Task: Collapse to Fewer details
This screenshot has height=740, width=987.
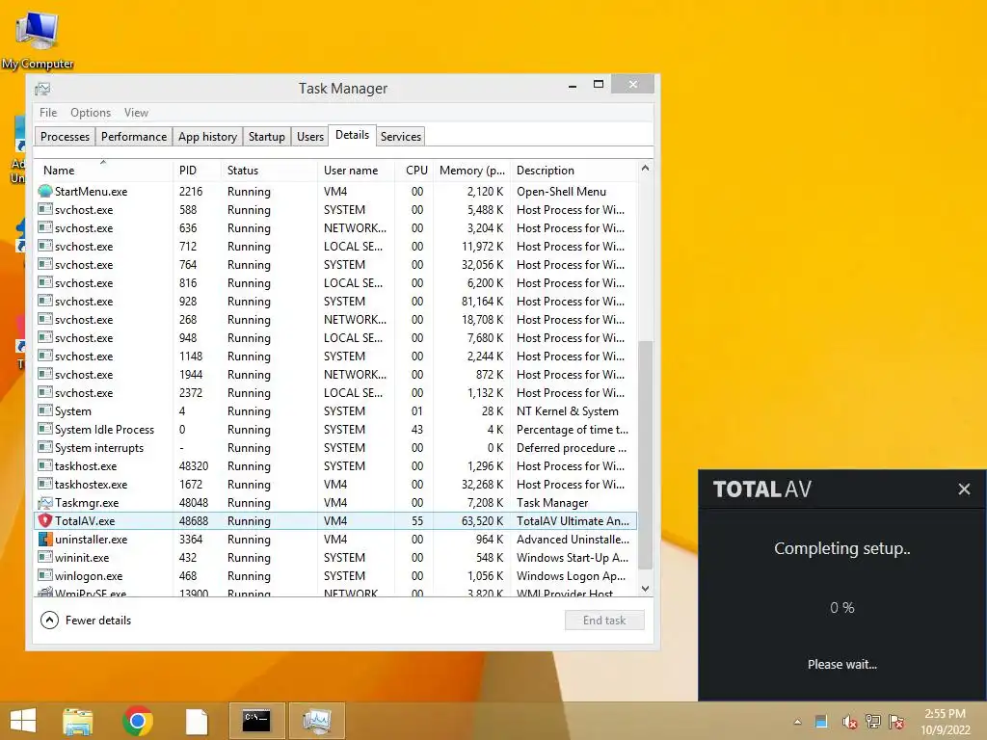Action: click(x=86, y=621)
